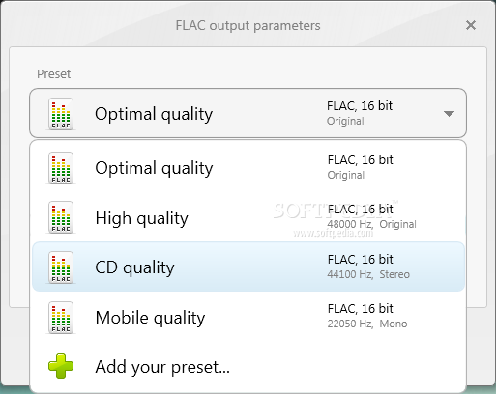
Task: Click the FLAC output parameters title
Action: (248, 26)
